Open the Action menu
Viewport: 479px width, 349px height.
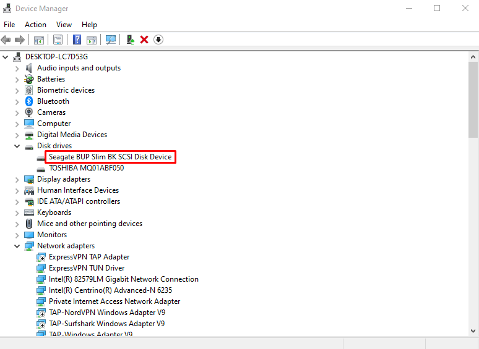35,25
